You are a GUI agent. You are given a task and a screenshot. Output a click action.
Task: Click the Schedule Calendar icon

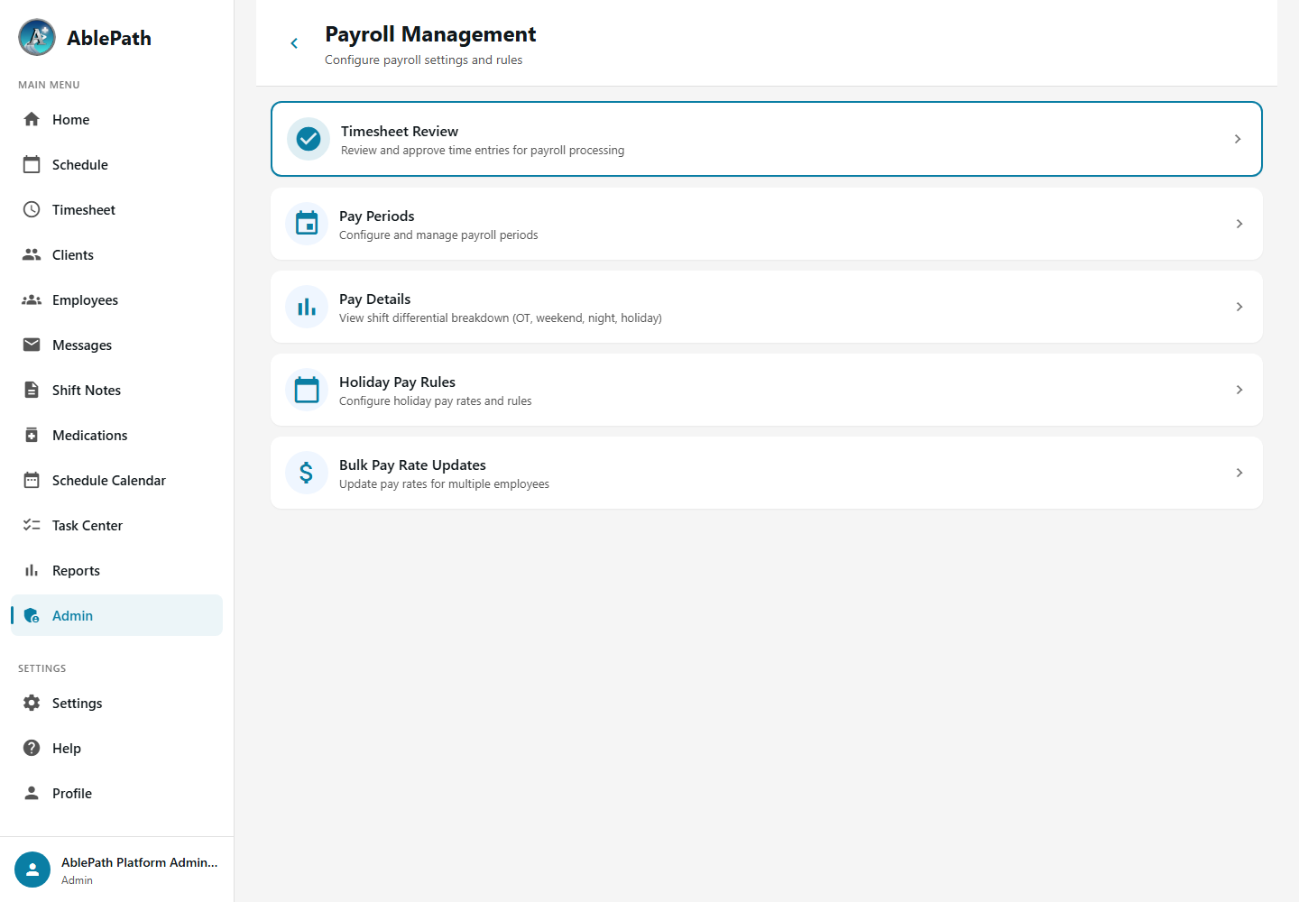[32, 480]
